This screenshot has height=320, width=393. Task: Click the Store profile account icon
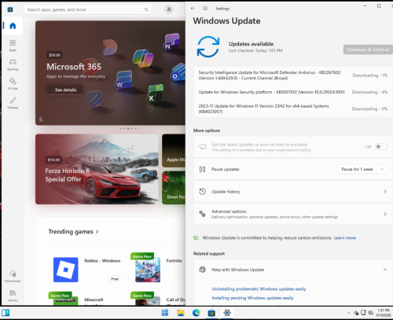pos(169,9)
